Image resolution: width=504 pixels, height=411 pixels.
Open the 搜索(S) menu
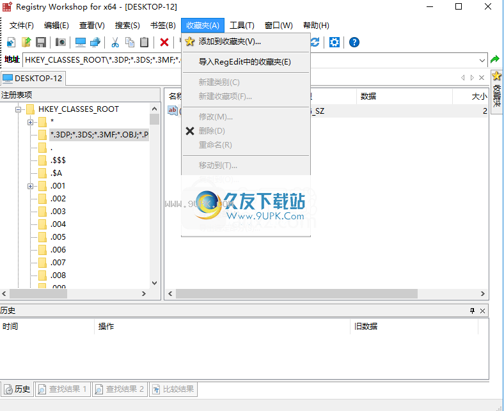pos(127,26)
